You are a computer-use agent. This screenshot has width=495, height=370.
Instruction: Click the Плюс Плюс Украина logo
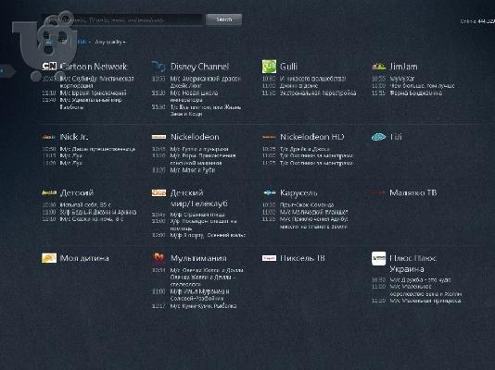point(378,258)
